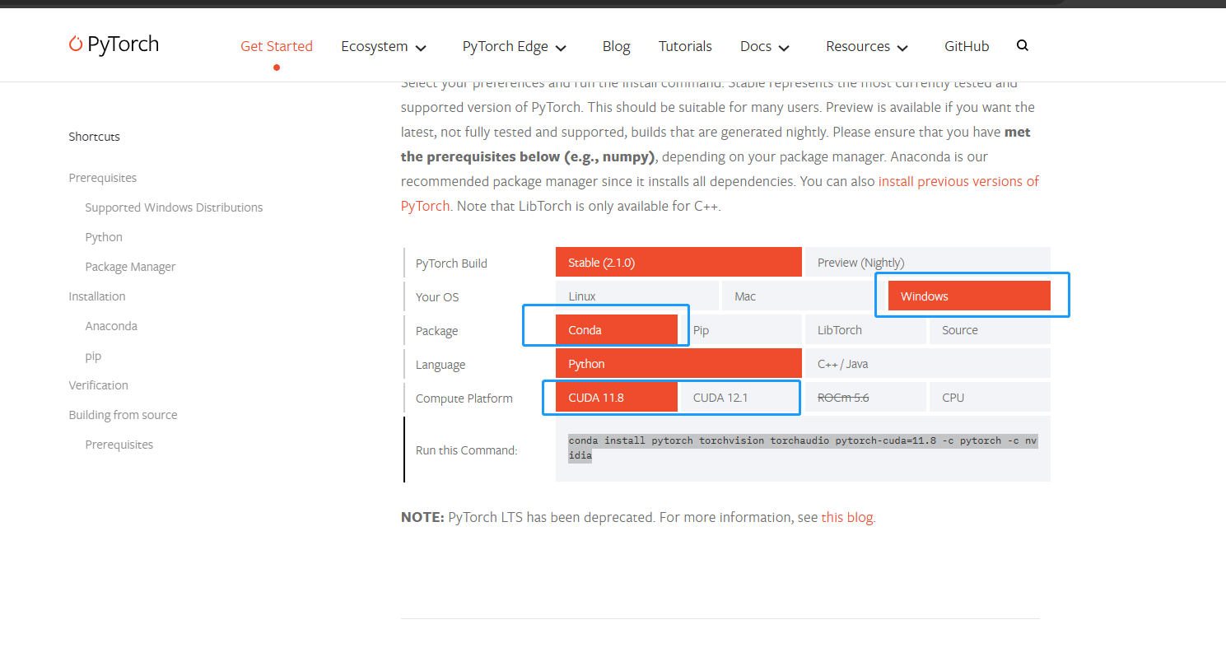Image resolution: width=1226 pixels, height=657 pixels.
Task: Select the Source package option
Action: click(990, 329)
